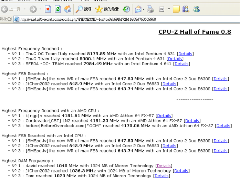
Task: Open the History clock icon
Action: (x=126, y=9)
